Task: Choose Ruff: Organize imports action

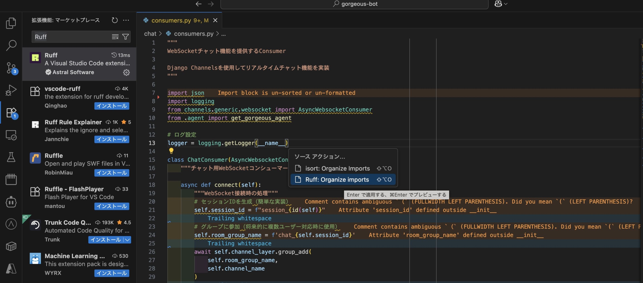Action: [343, 180]
